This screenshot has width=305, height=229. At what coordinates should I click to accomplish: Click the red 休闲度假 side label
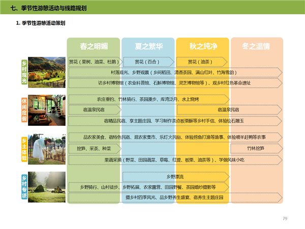coord(24,109)
